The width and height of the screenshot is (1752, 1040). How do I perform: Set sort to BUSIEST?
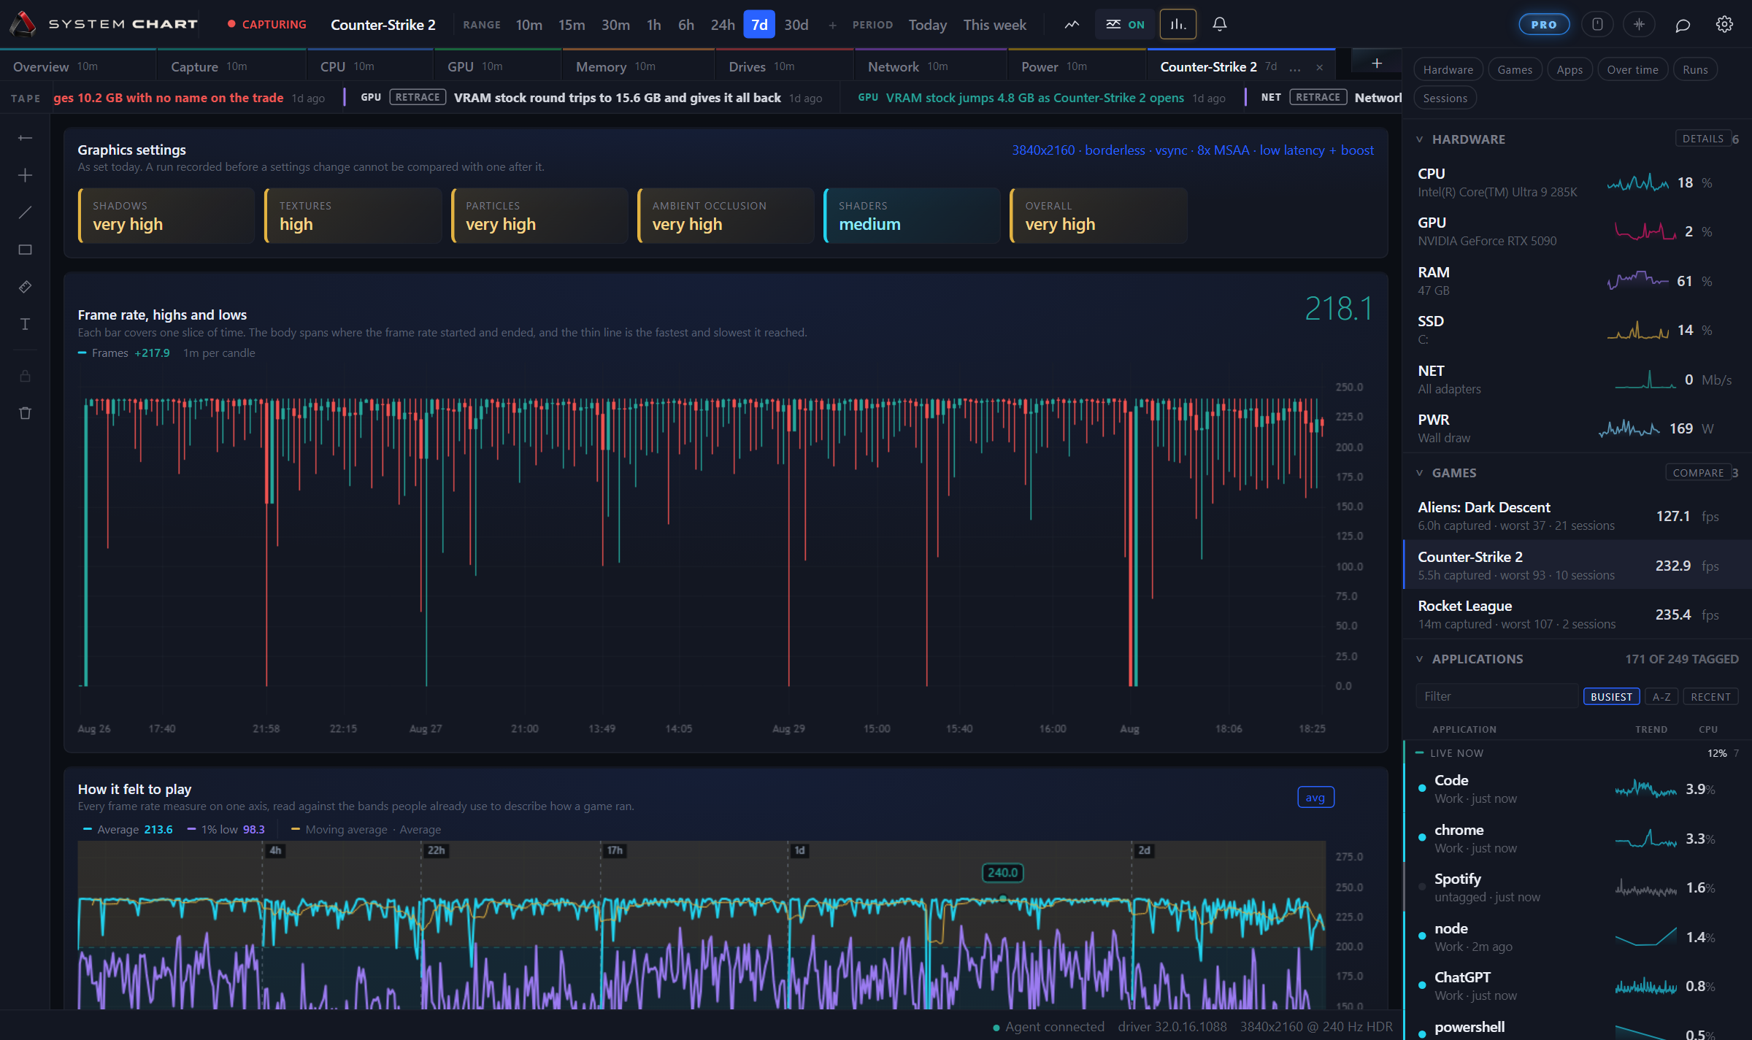(x=1612, y=696)
